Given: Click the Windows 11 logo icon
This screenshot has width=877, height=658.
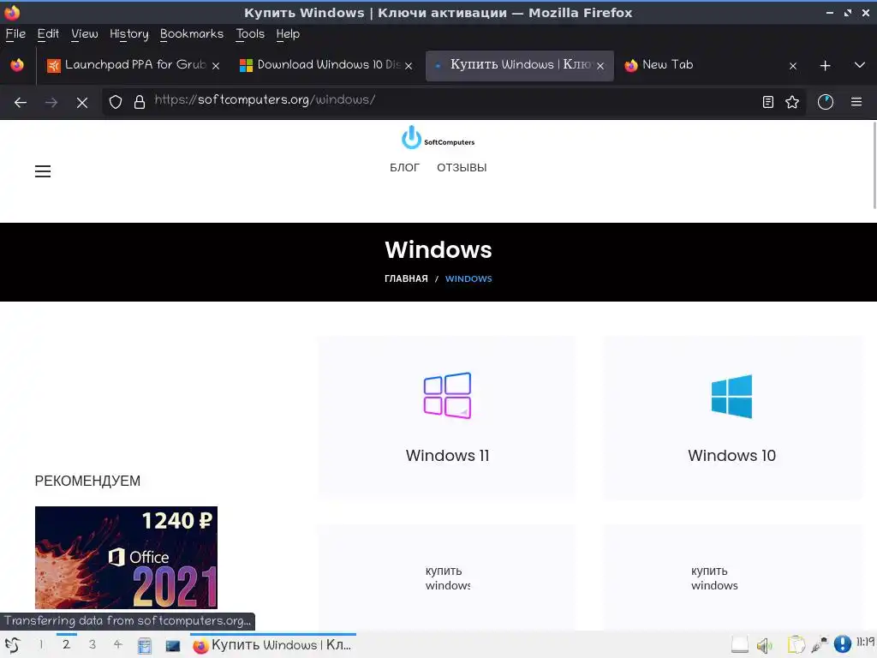Looking at the screenshot, I should click(x=447, y=396).
